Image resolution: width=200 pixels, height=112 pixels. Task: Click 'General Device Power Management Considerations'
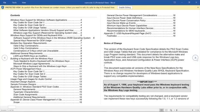pyautogui.click(x=141, y=15)
